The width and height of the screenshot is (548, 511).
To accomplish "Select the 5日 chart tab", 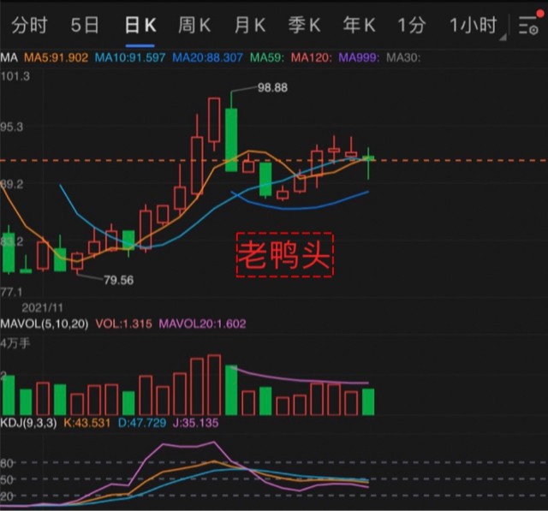I will click(85, 26).
